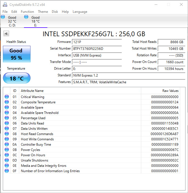Click status orb of Media and Data Integrity Errors

(7, 165)
